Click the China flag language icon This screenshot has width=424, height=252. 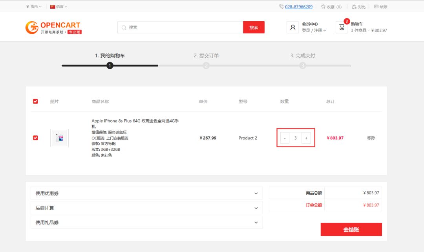coord(53,7)
